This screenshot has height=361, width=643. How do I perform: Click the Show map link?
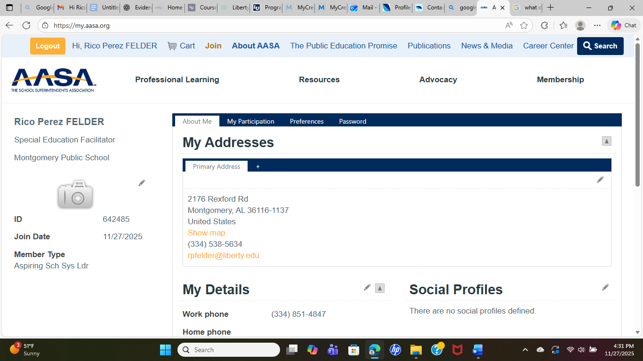(206, 233)
